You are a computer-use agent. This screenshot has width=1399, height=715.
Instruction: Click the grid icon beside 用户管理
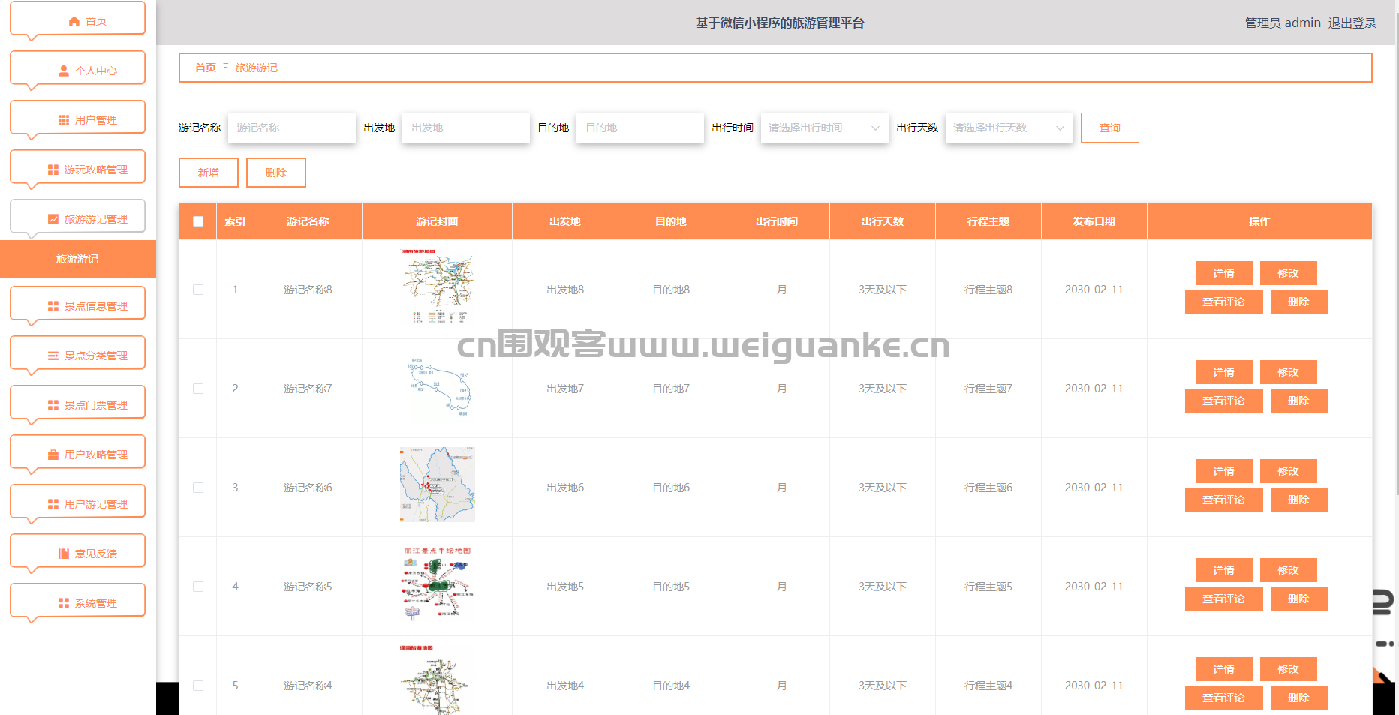64,120
